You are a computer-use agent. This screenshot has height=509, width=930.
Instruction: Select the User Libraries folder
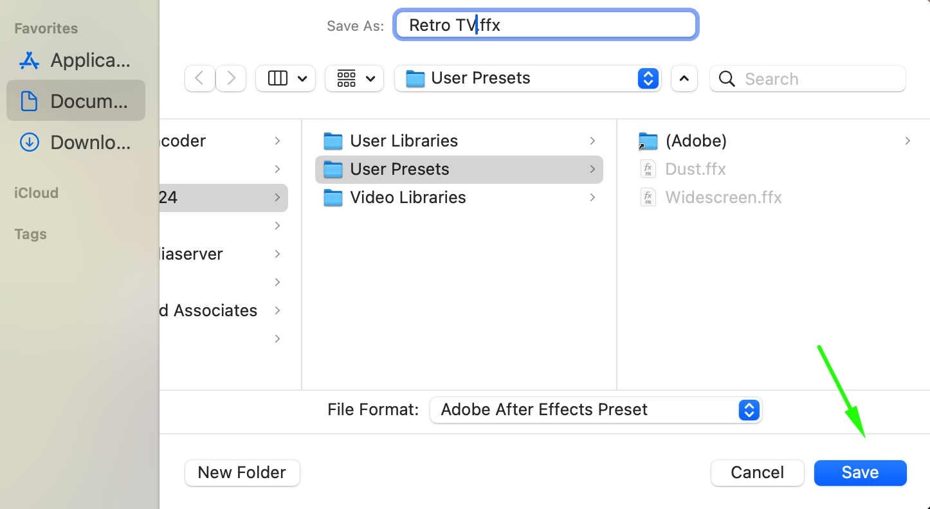(459, 141)
